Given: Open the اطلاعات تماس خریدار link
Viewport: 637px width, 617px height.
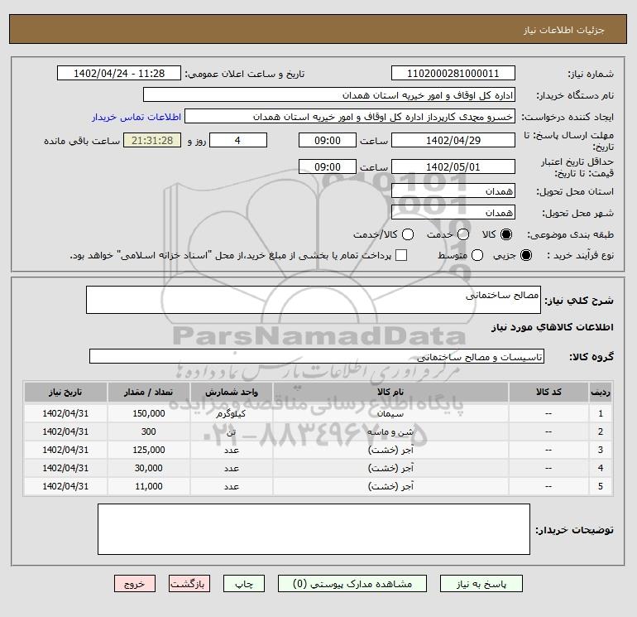Looking at the screenshot, I should point(136,117).
